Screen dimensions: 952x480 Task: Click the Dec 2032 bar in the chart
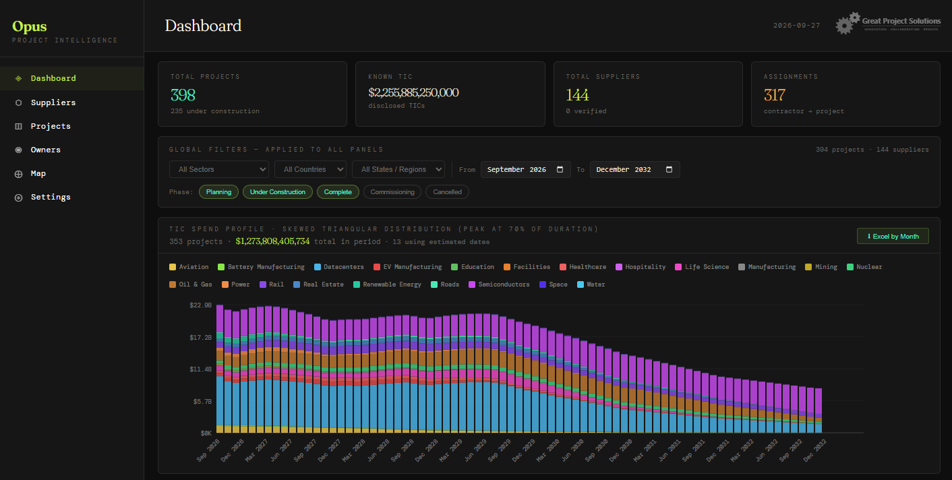pos(819,410)
